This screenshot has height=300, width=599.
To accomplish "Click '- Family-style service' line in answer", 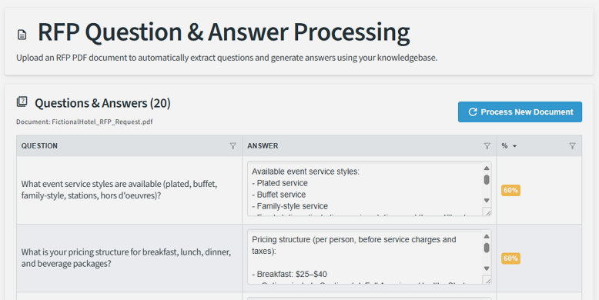I will 290,206.
